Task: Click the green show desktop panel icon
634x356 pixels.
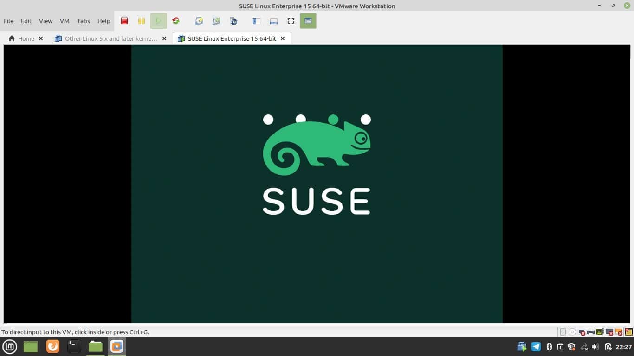Action: [x=31, y=346]
